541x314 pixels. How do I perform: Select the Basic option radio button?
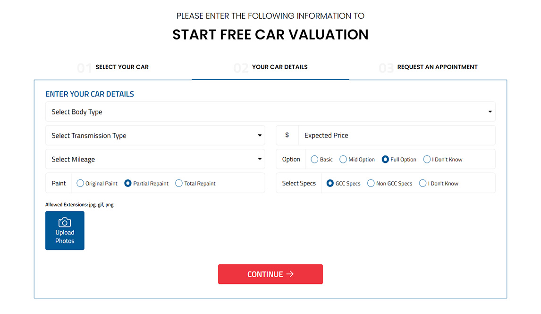[x=314, y=159]
